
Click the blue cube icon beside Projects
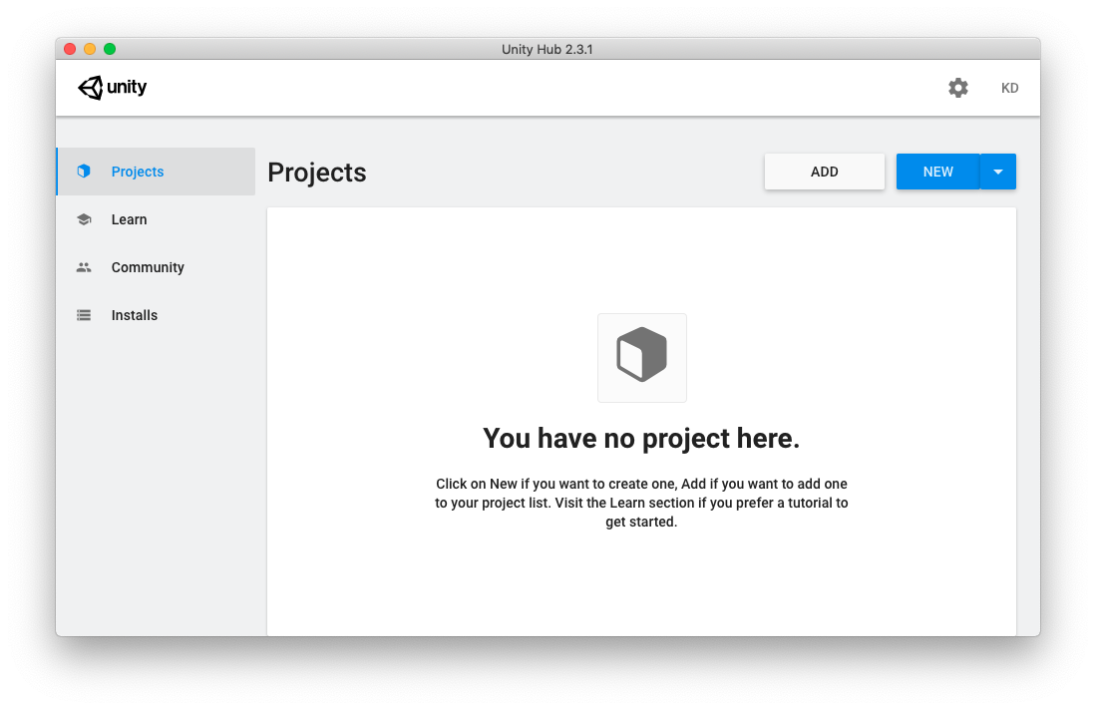[x=84, y=172]
